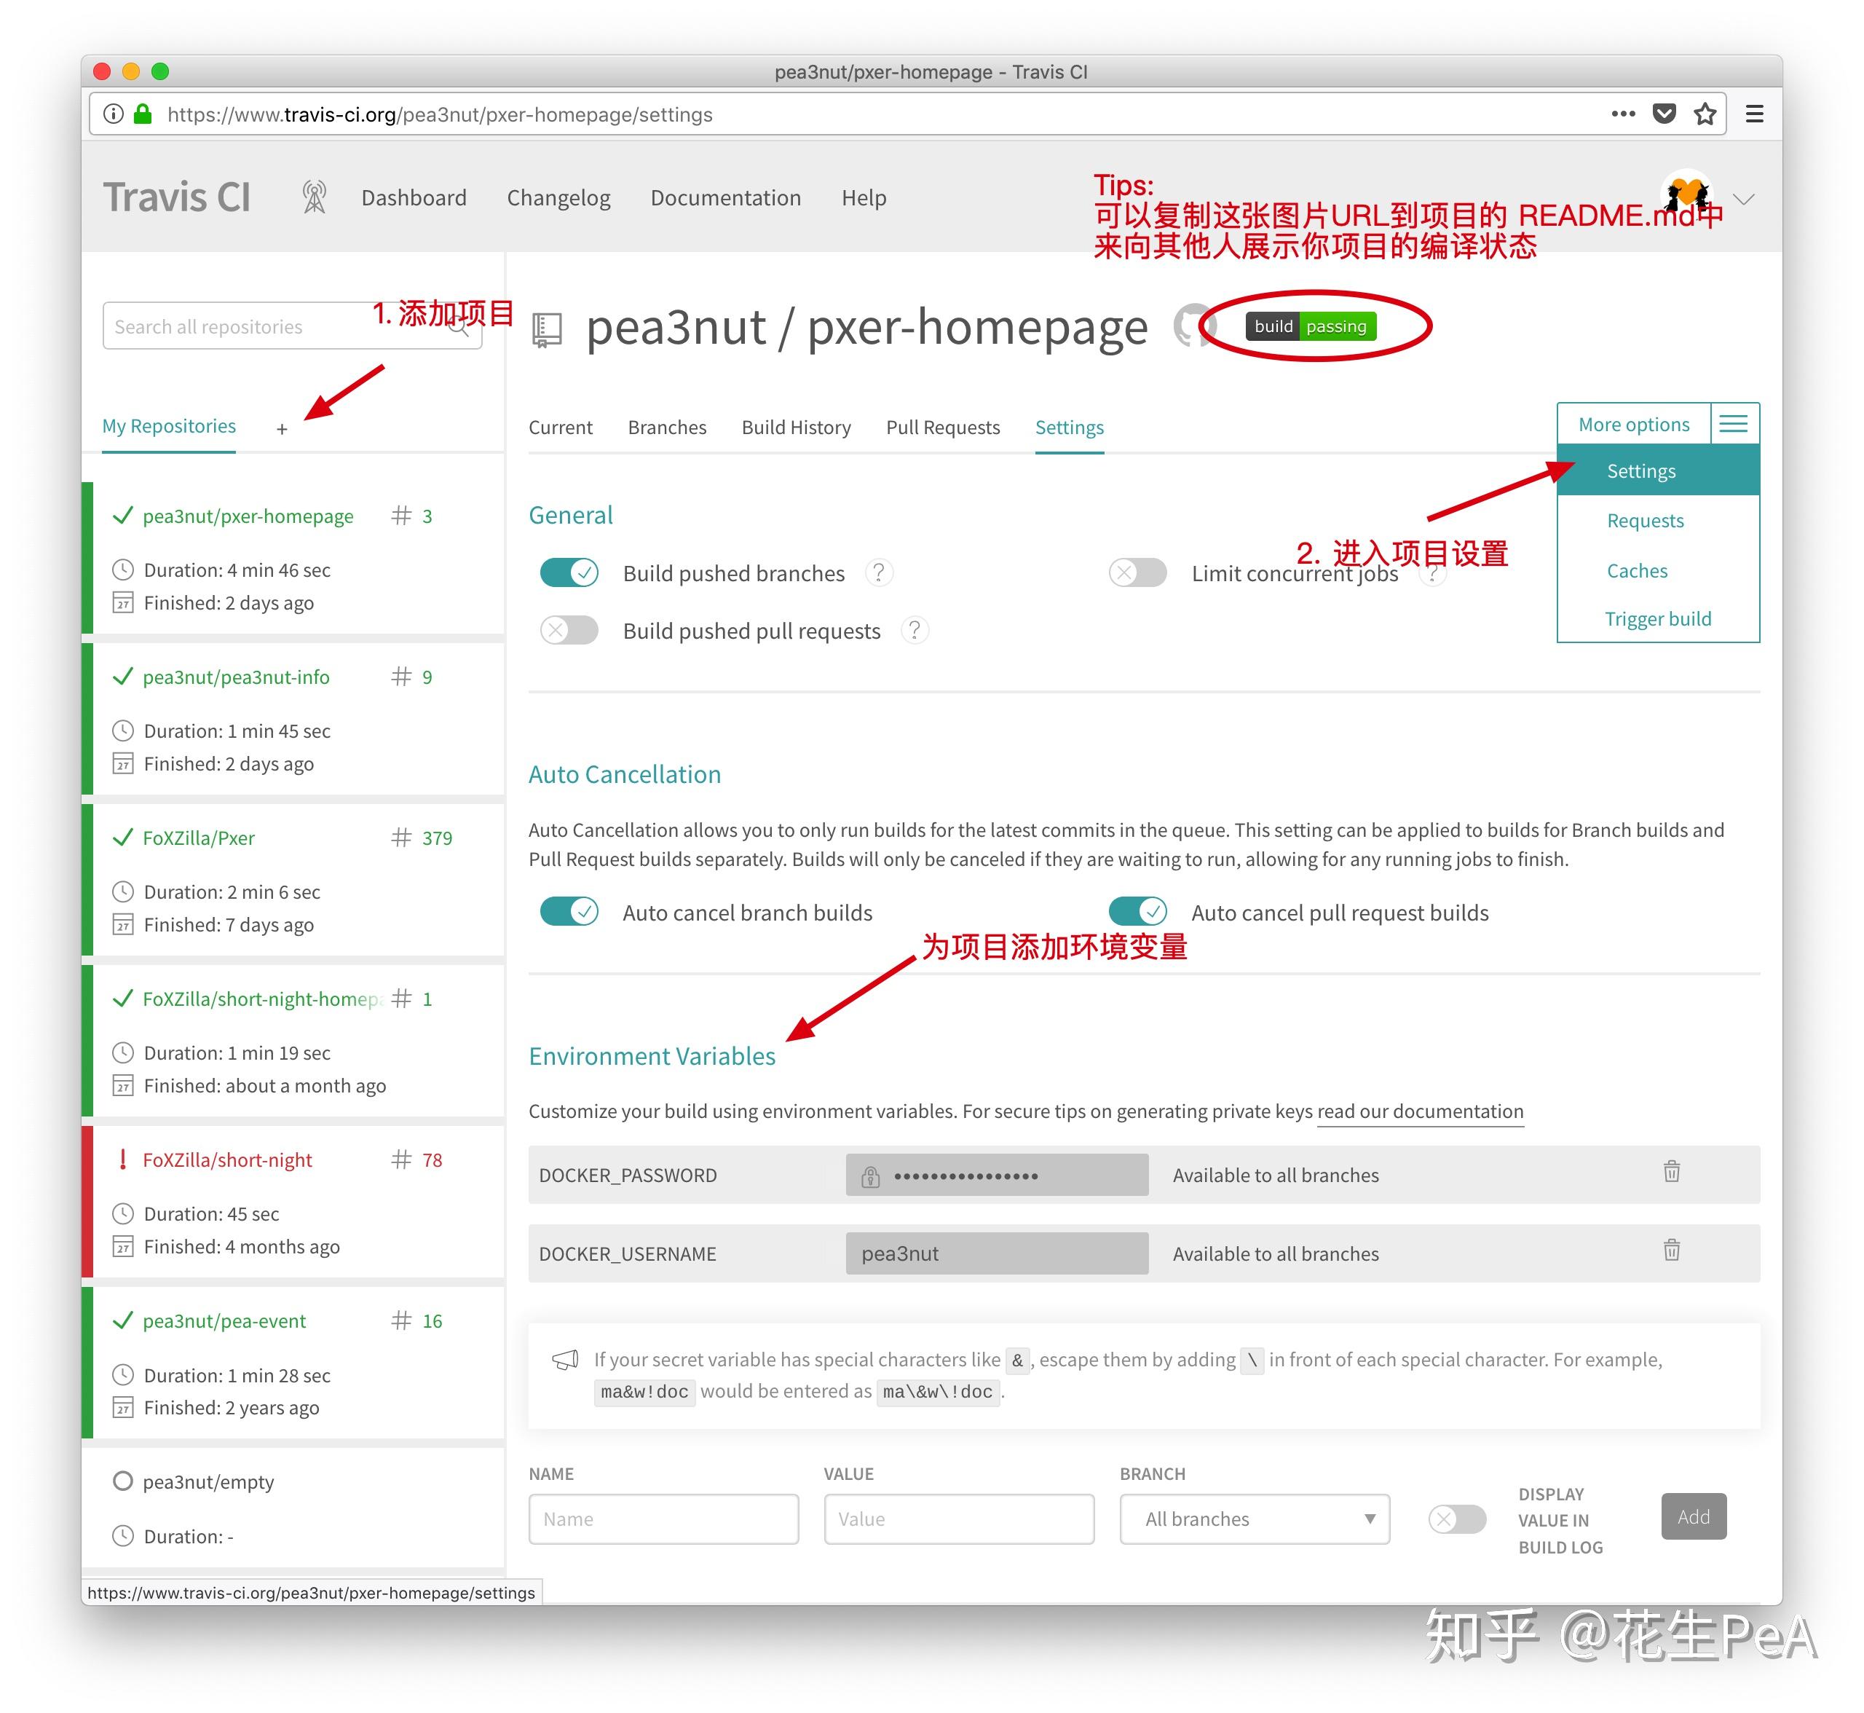Click the masked DOCKER_PASSWORD value
Viewport: 1864px width, 1713px height.
[x=996, y=1176]
